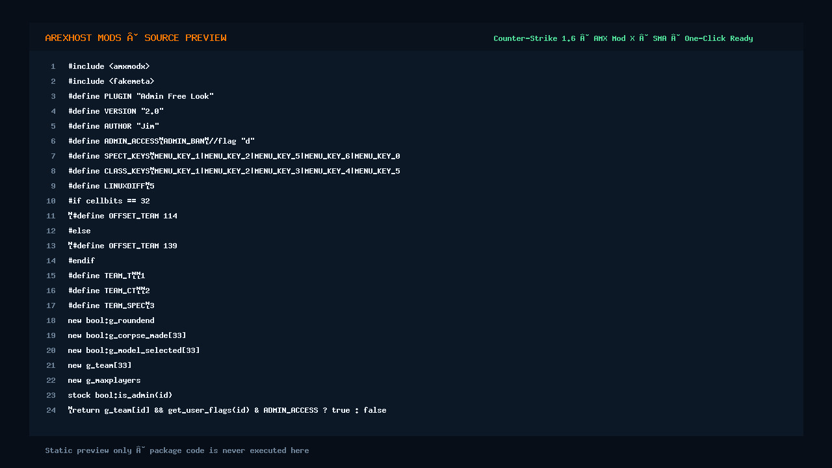
Task: Select the line '#include <fakemeta>'
Action: point(111,81)
